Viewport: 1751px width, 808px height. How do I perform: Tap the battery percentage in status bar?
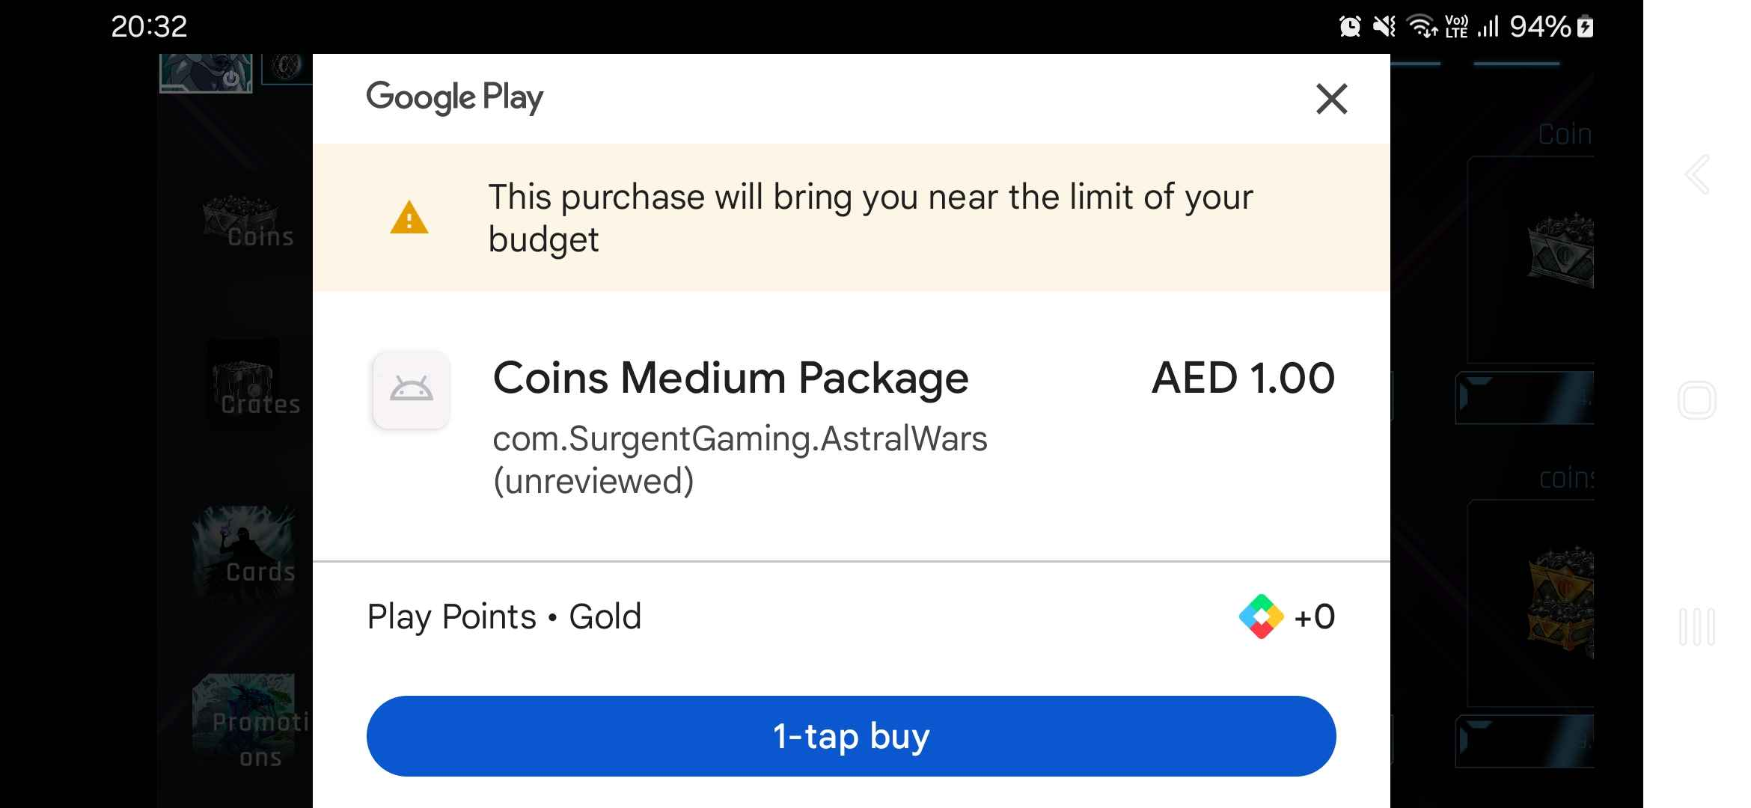click(x=1540, y=27)
